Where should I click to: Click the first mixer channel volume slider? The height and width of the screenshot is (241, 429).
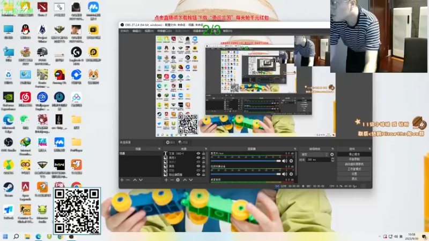click(x=246, y=161)
